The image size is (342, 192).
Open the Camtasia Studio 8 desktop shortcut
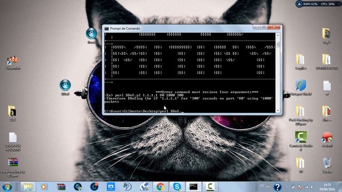301,141
